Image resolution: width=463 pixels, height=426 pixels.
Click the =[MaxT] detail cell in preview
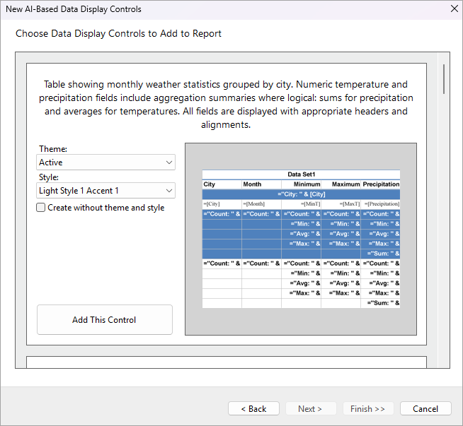(341, 204)
